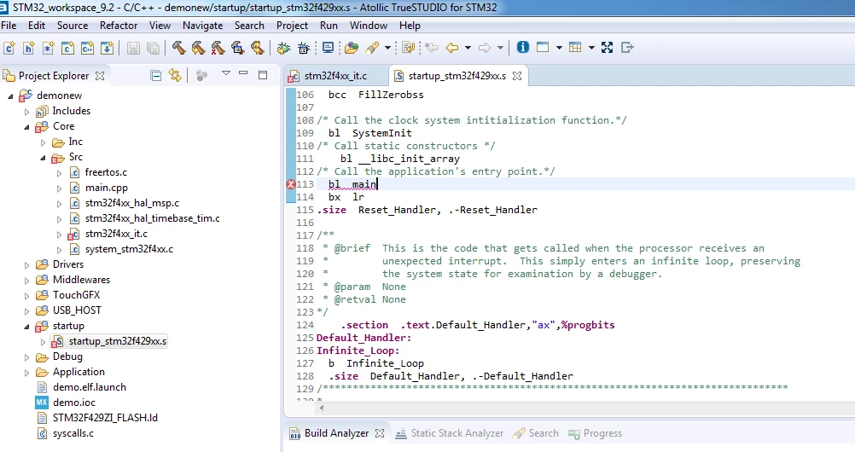Click the error marker on line 113
The height and width of the screenshot is (452, 855).
point(291,184)
